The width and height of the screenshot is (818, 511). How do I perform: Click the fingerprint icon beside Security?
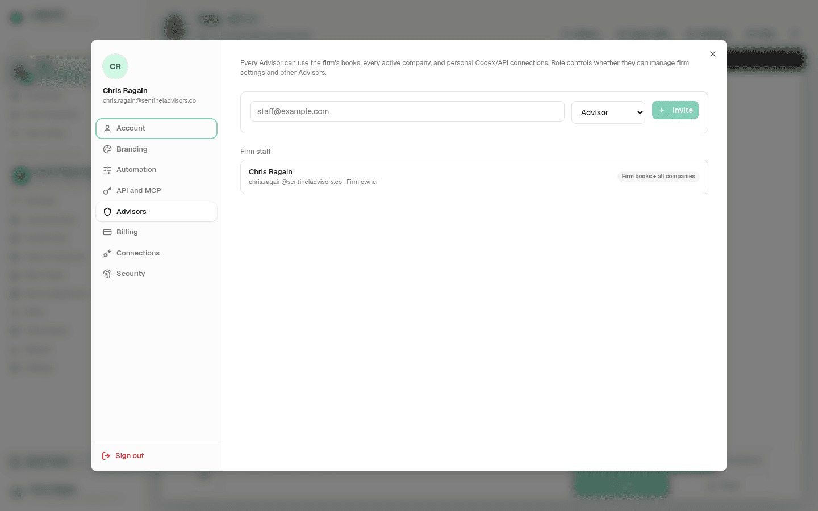pyautogui.click(x=107, y=274)
